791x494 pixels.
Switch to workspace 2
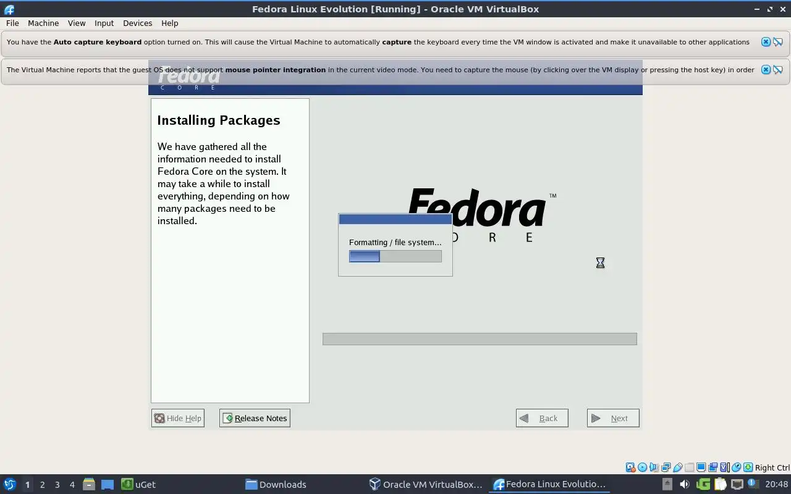click(42, 485)
